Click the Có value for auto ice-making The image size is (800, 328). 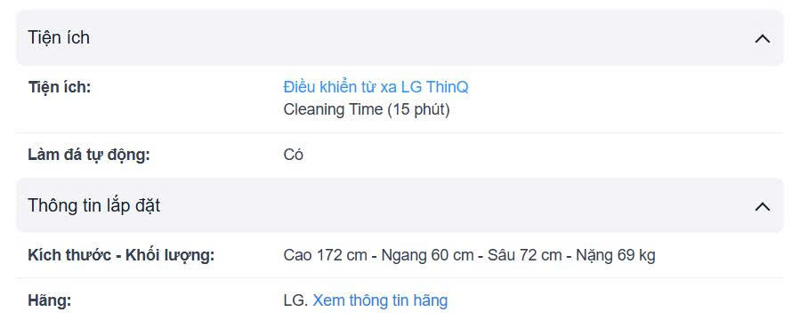pos(294,155)
